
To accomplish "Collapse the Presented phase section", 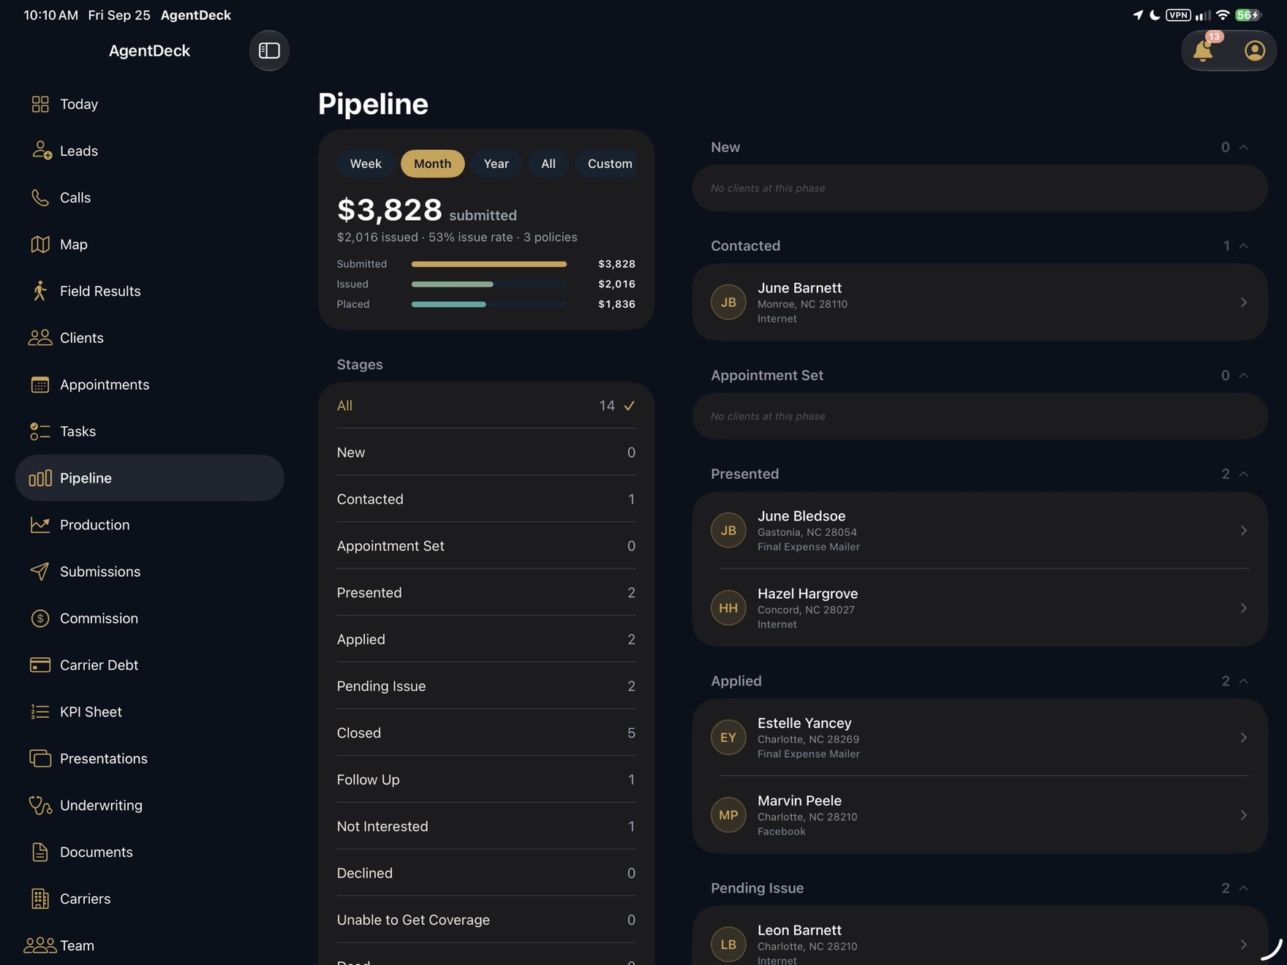I will (x=1243, y=474).
